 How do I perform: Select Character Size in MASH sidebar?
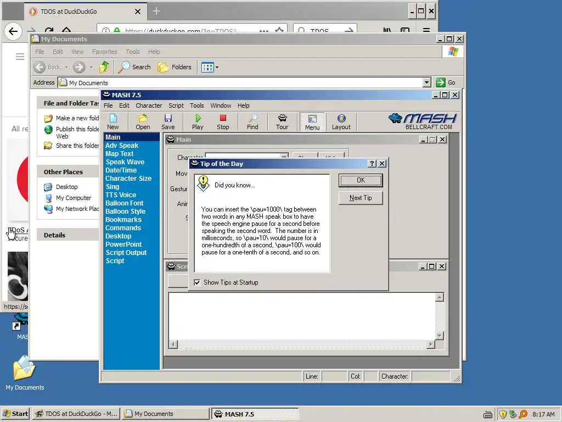coord(128,179)
